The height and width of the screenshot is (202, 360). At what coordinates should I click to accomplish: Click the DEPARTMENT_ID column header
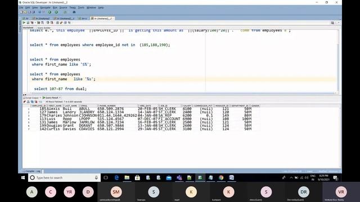click(x=240, y=106)
